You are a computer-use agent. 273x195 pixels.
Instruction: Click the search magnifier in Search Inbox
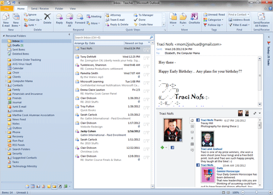pyautogui.click(x=151, y=37)
